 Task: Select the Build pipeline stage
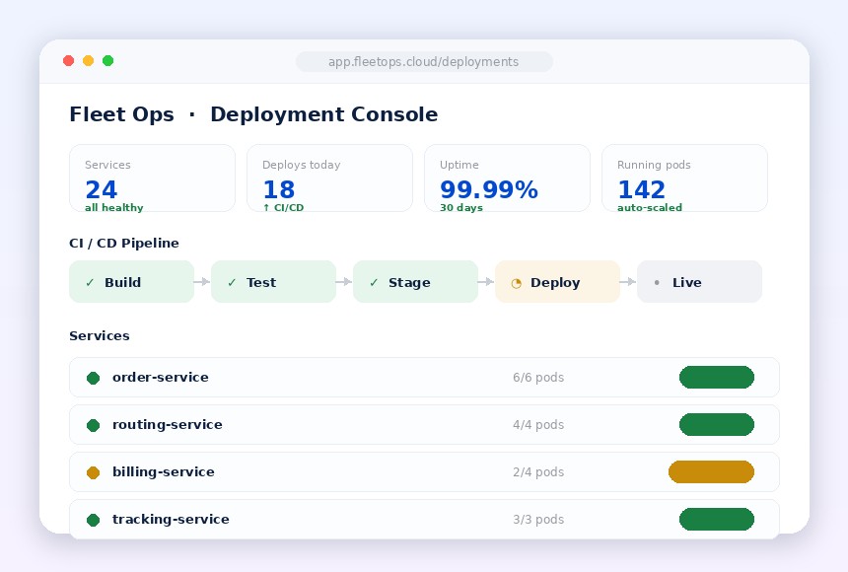131,281
